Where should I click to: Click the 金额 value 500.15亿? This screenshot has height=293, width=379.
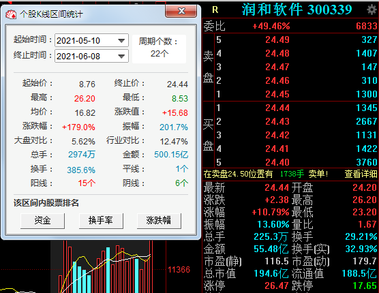(x=171, y=155)
